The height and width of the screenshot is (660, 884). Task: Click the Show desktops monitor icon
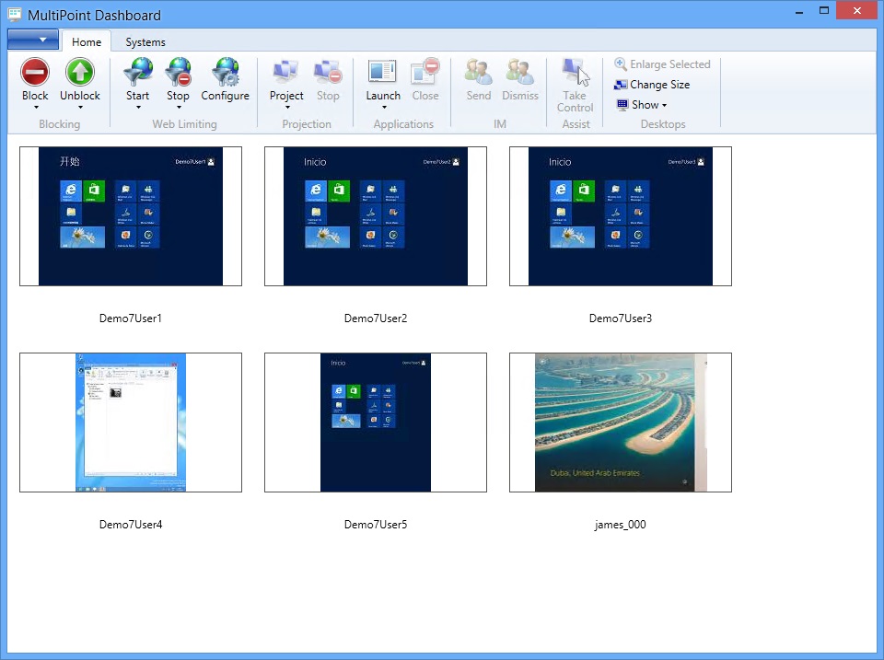[622, 104]
